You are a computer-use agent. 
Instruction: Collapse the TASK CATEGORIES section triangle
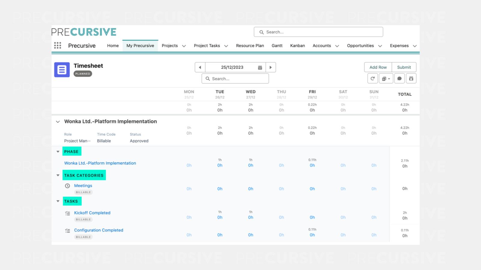pos(58,175)
